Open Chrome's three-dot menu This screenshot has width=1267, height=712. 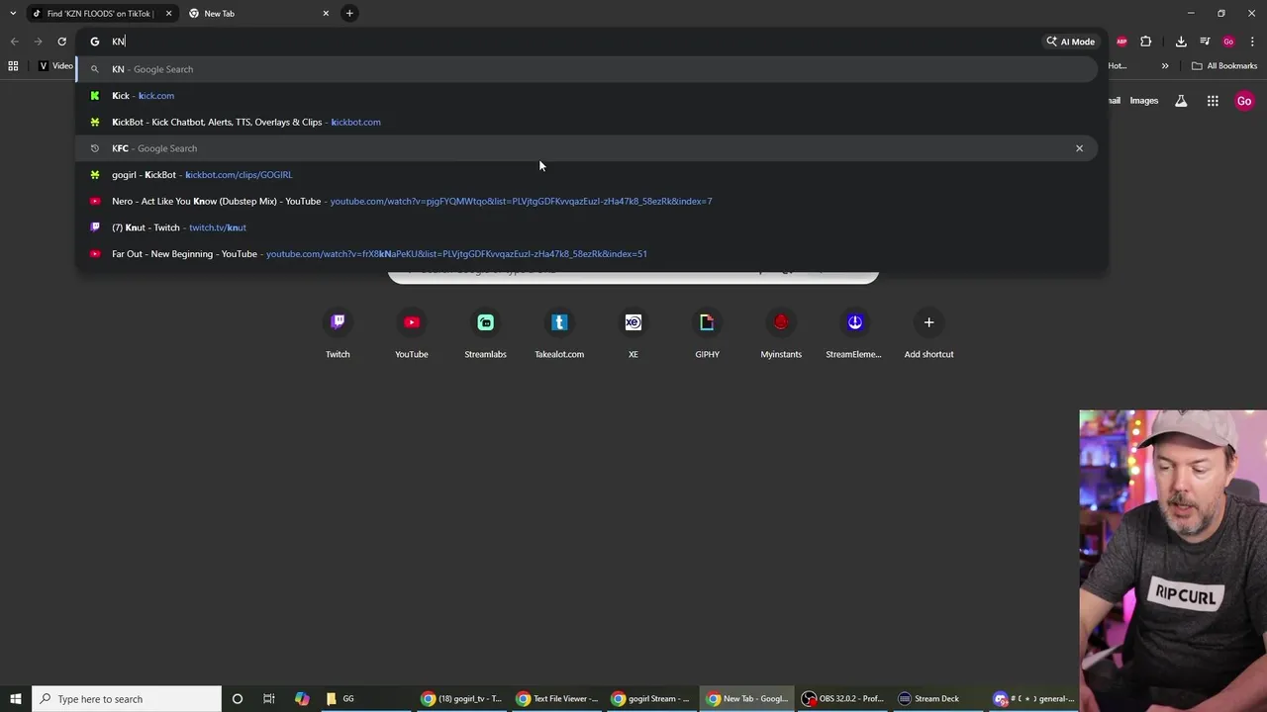coord(1252,42)
